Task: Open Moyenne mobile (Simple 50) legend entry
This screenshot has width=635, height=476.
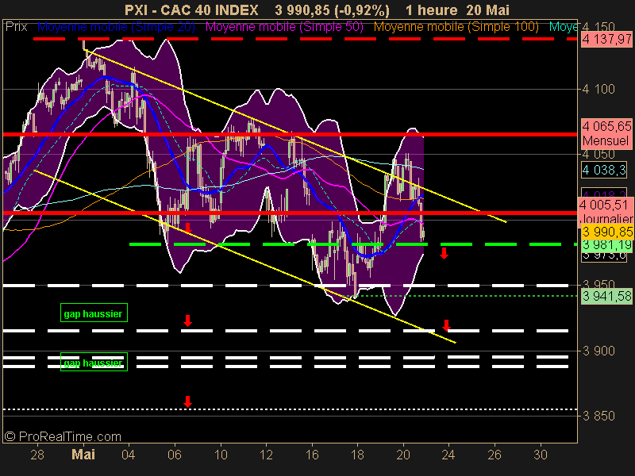Action: (x=284, y=27)
